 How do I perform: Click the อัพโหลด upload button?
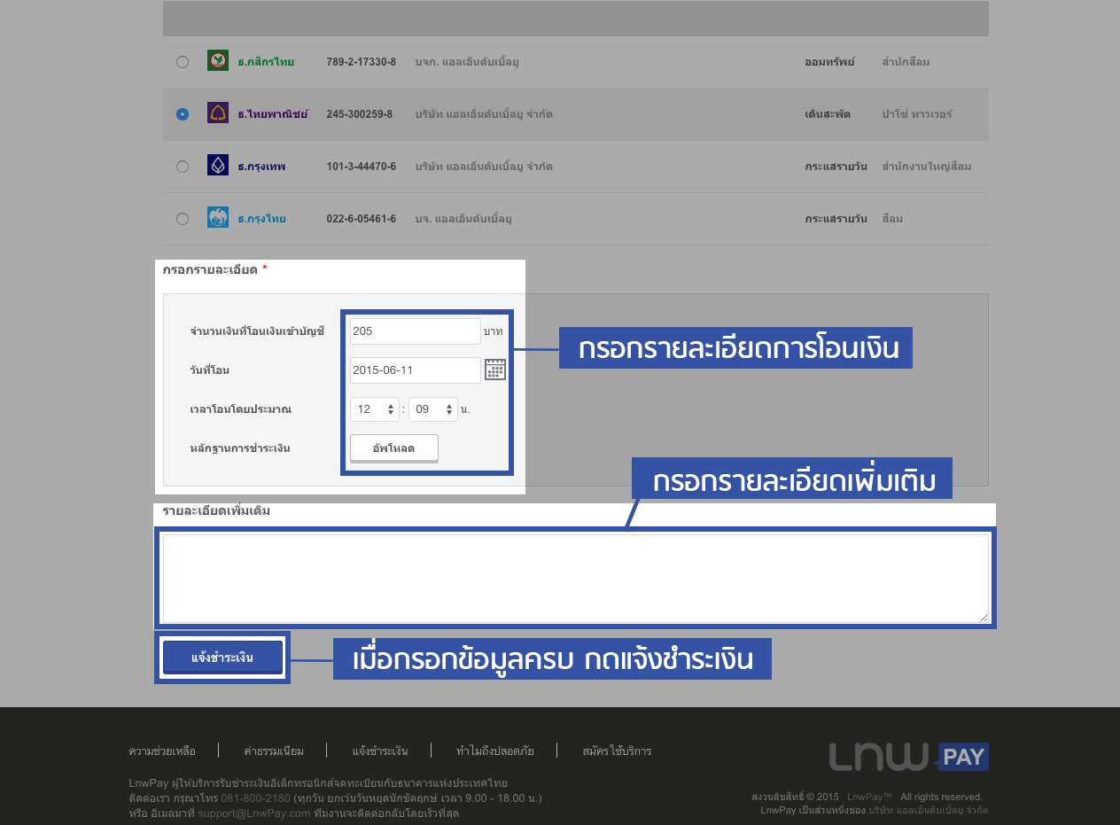click(393, 448)
